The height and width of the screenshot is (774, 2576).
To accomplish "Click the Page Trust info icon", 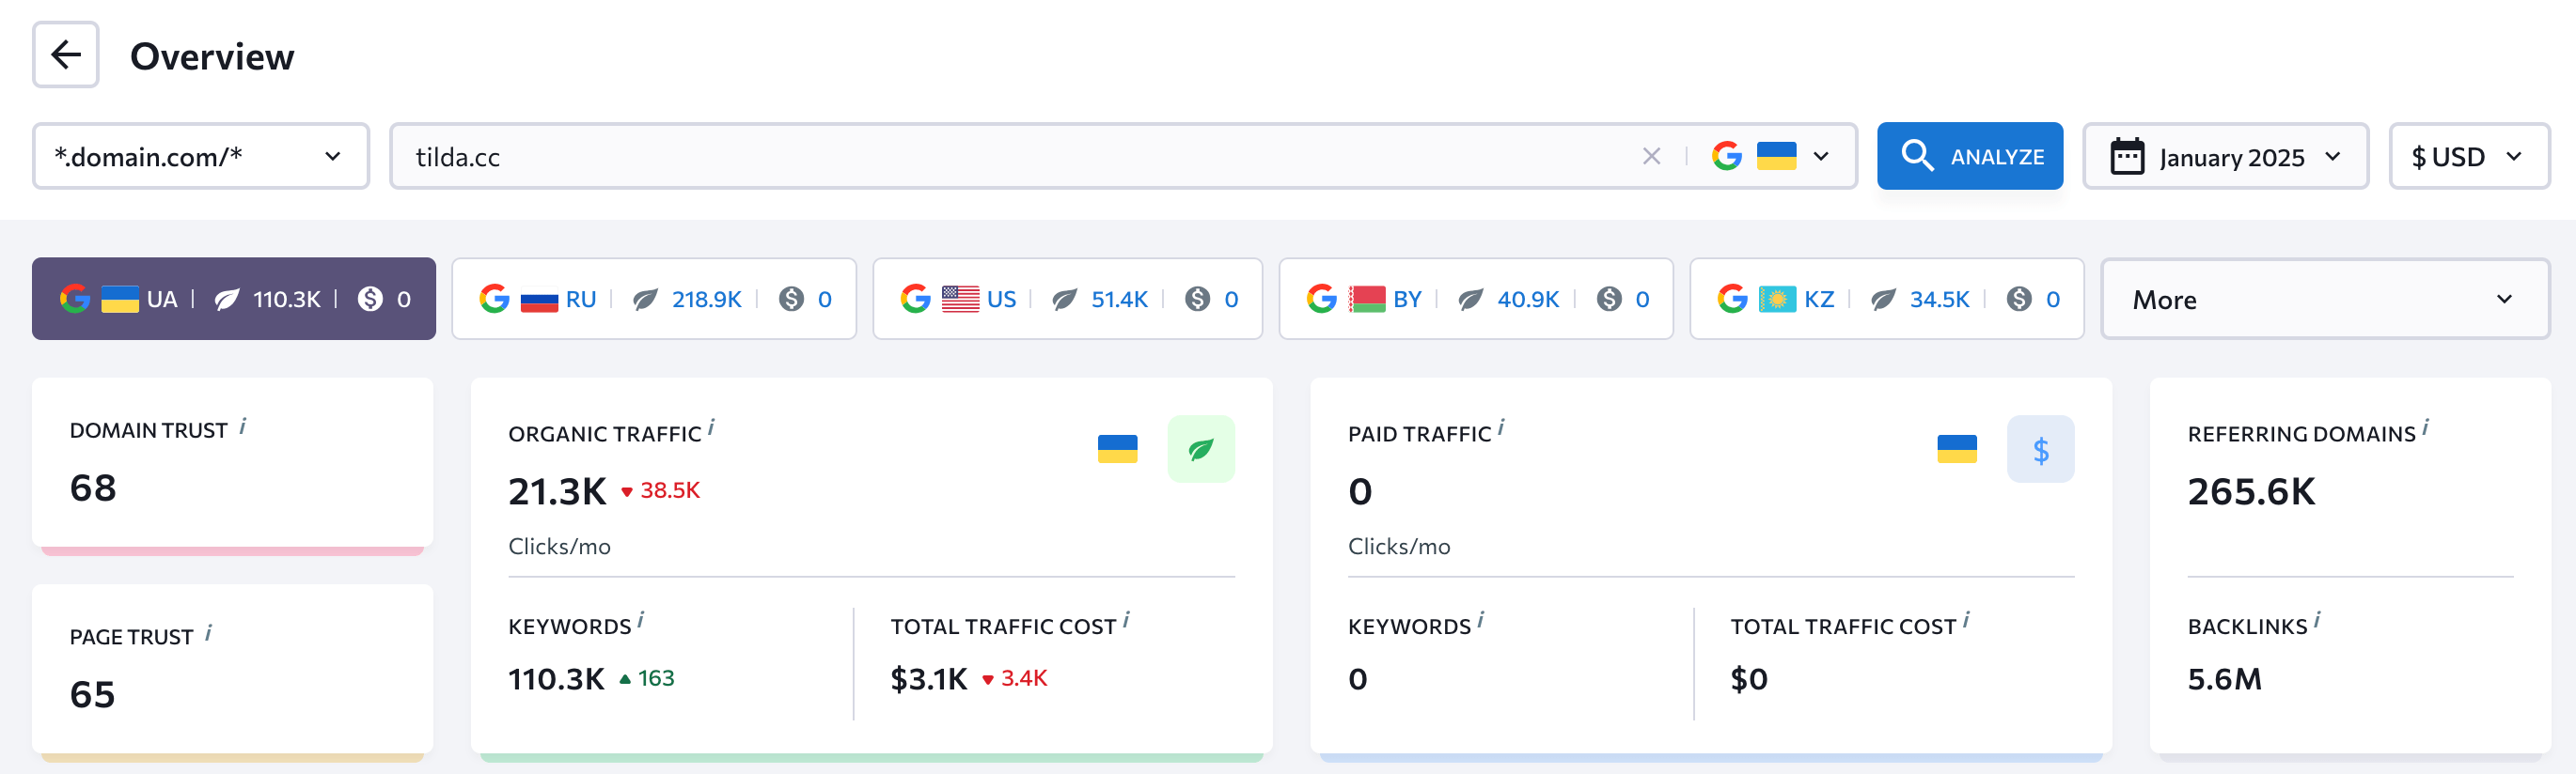I will [208, 633].
